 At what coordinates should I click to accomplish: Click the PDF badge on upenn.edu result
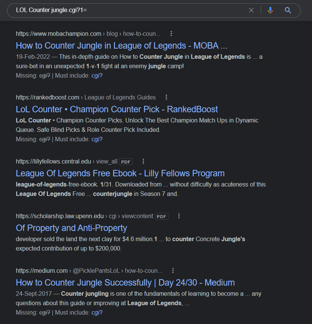coord(162,216)
